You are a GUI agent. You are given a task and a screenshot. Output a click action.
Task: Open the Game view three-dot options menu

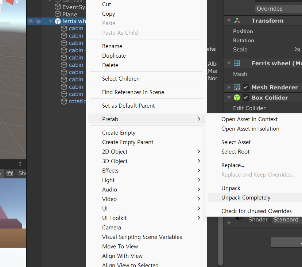pos(20,164)
